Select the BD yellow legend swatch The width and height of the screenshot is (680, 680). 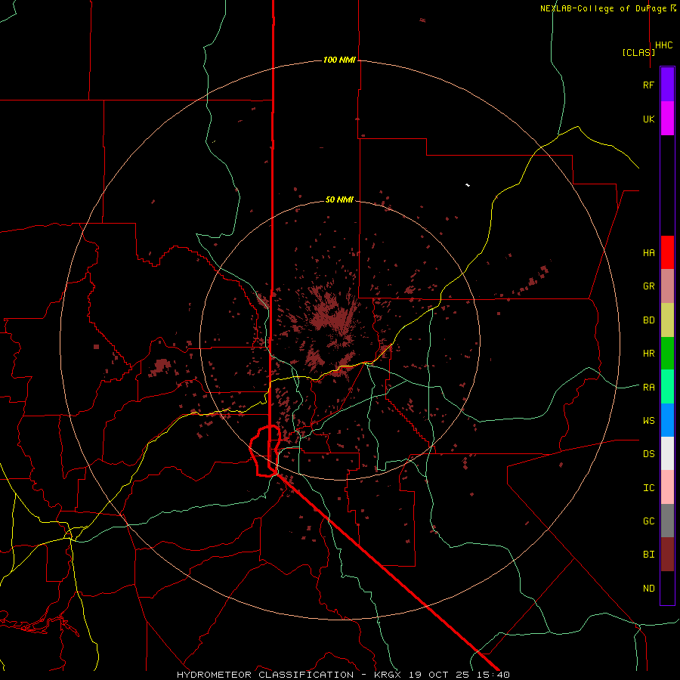coord(667,320)
